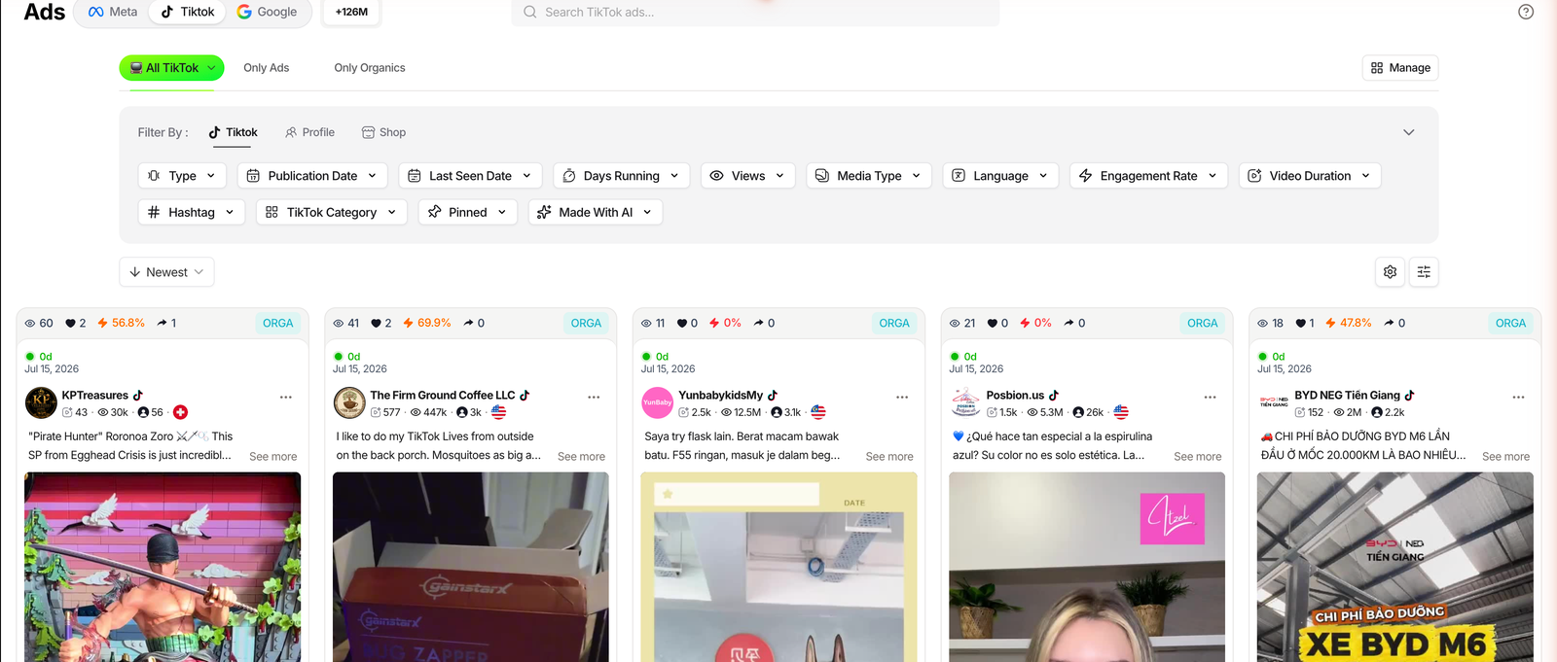Image resolution: width=1557 pixels, height=662 pixels.
Task: Open the Video Duration filter dropdown
Action: click(x=1310, y=176)
